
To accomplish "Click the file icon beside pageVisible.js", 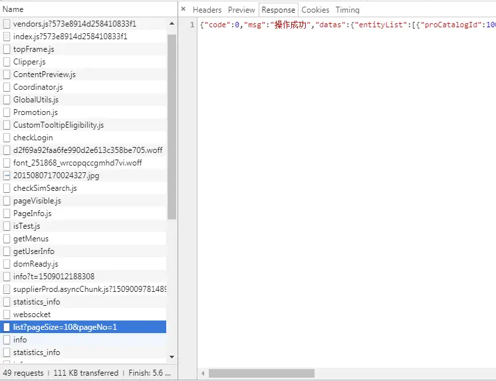I will [7, 201].
